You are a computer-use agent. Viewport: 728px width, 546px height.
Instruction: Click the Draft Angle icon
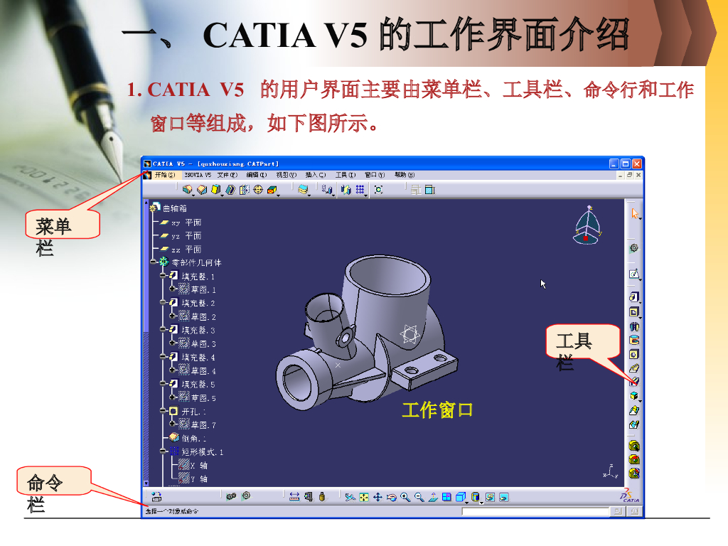pos(216,189)
